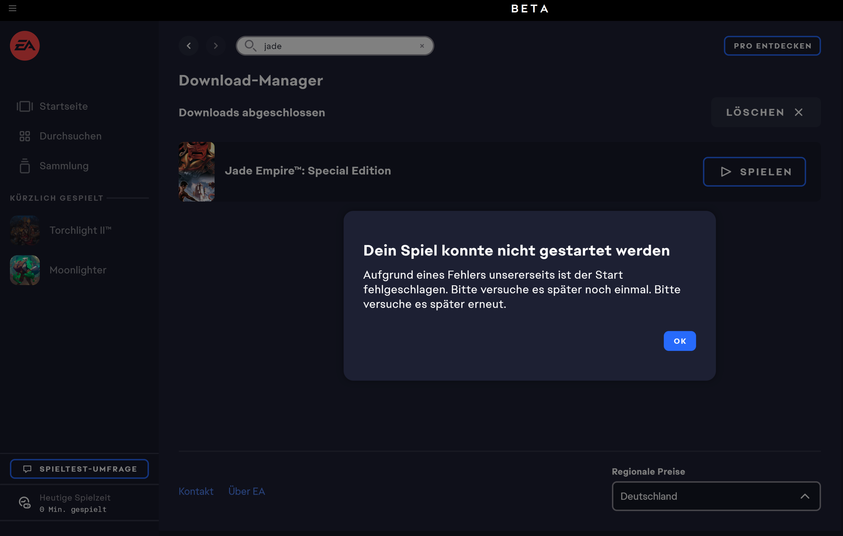
Task: Click the Startseite home icon
Action: (x=25, y=106)
